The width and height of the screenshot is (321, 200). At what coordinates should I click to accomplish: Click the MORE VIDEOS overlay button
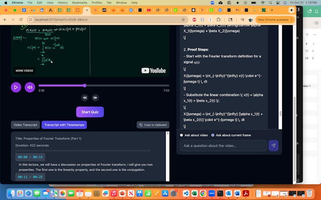point(24,71)
